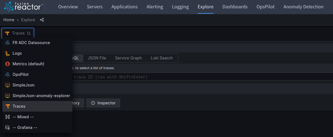Select the SimpleJson datasource
333x137 pixels.
37,85
